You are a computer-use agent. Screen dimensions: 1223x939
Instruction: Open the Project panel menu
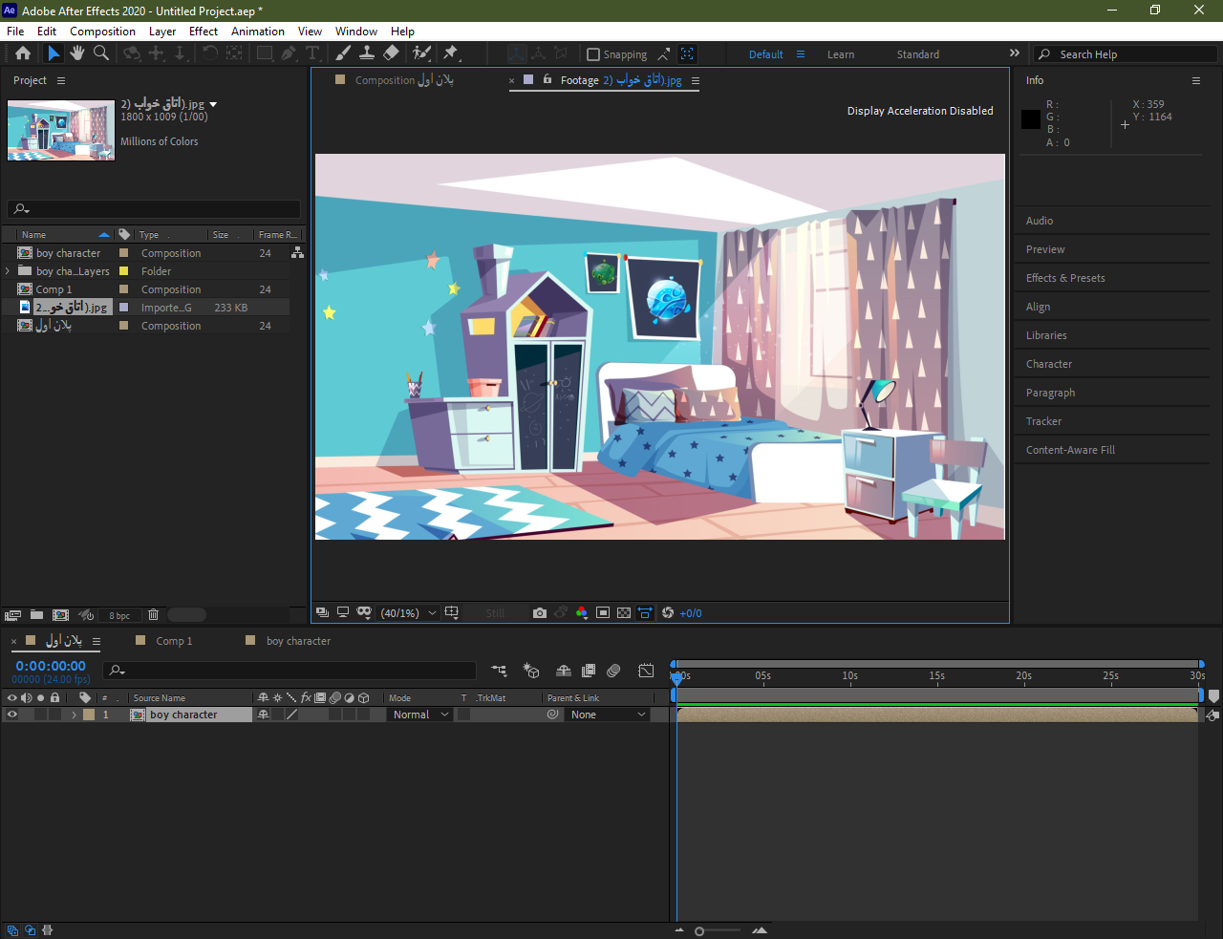pyautogui.click(x=61, y=81)
